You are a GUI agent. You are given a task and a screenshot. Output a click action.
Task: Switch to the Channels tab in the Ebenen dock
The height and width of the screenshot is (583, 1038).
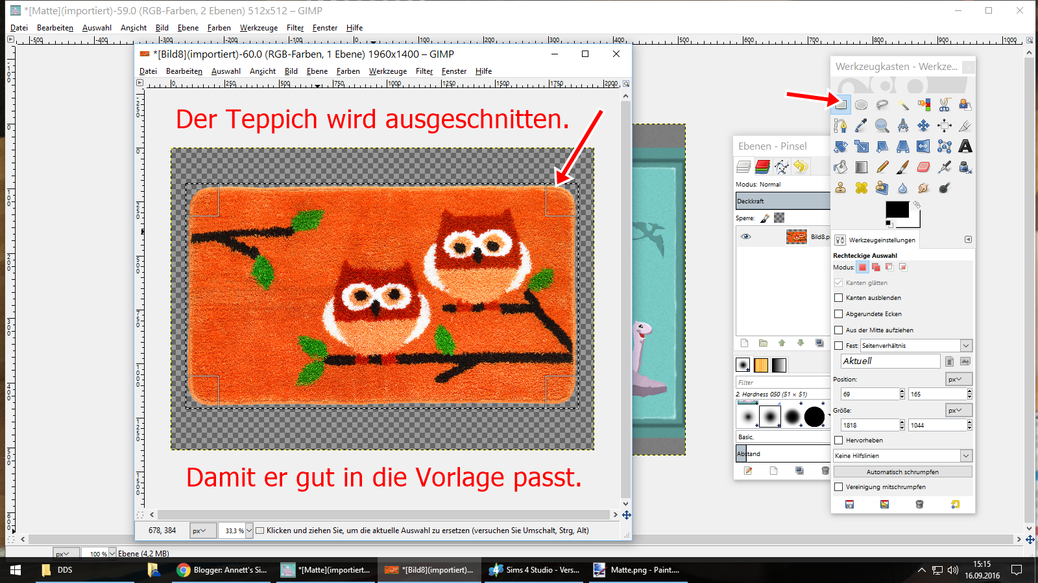[x=763, y=167]
